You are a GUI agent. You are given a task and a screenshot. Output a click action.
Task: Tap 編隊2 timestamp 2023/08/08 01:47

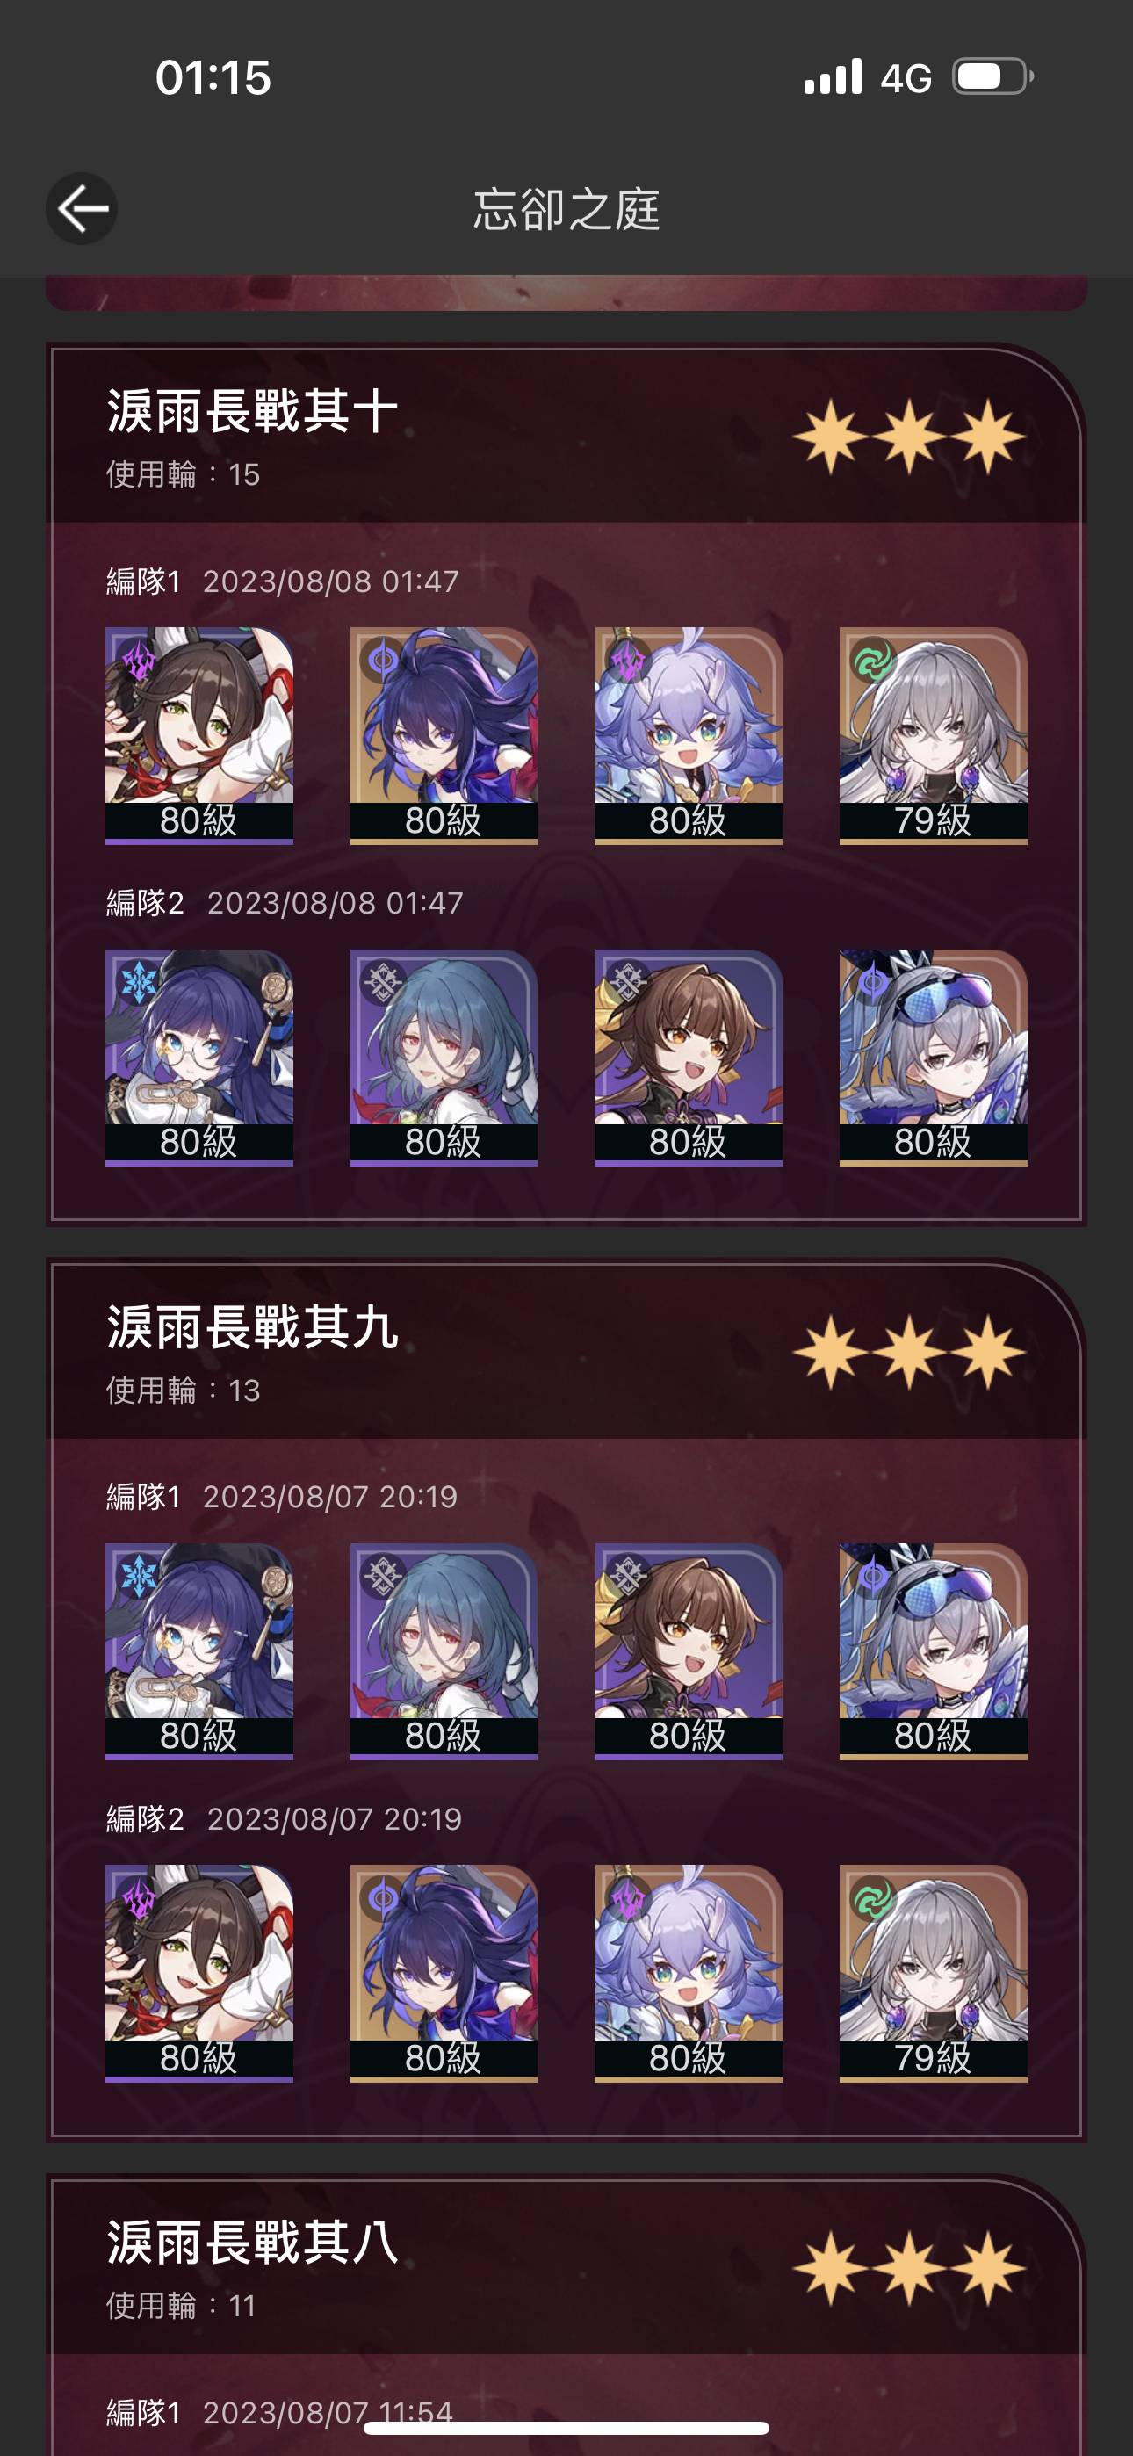click(335, 903)
